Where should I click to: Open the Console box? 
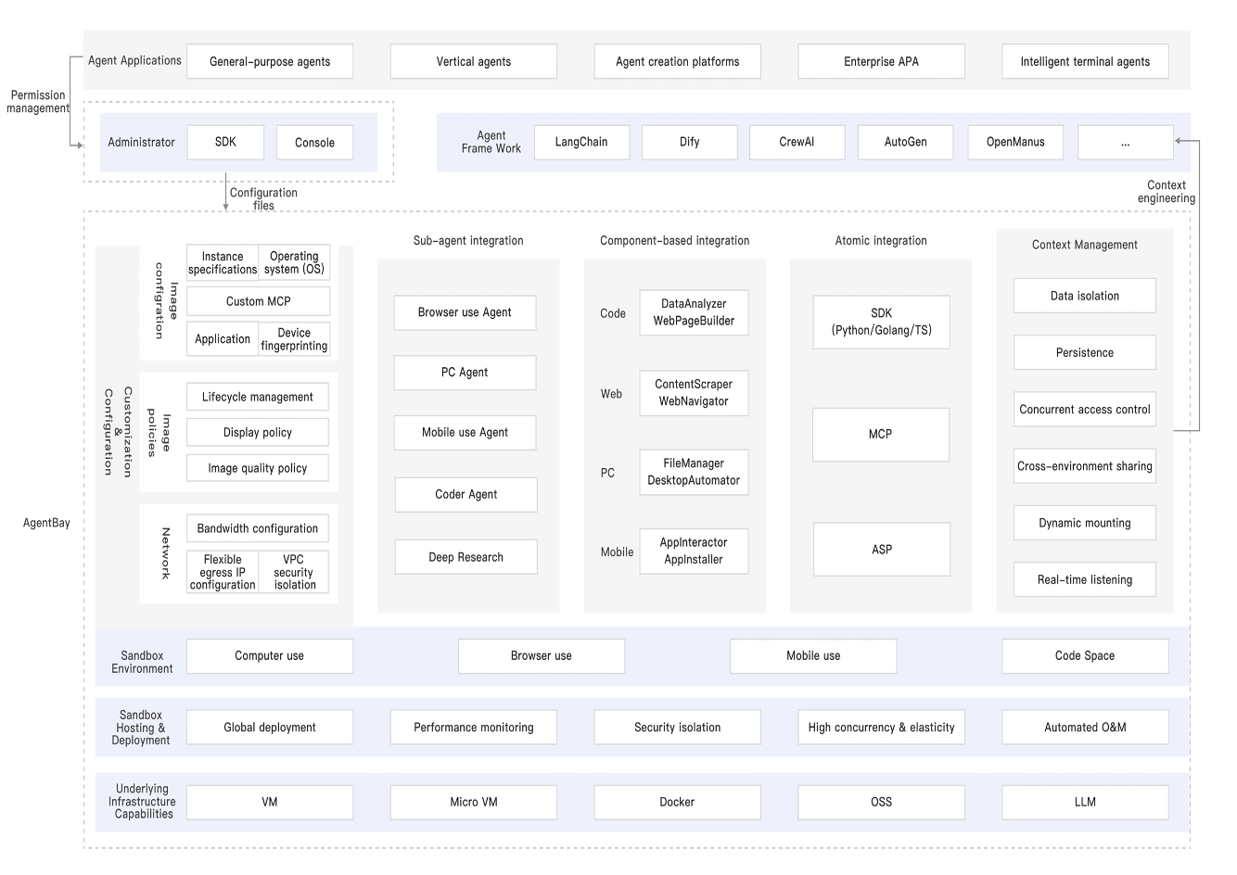[x=314, y=142]
